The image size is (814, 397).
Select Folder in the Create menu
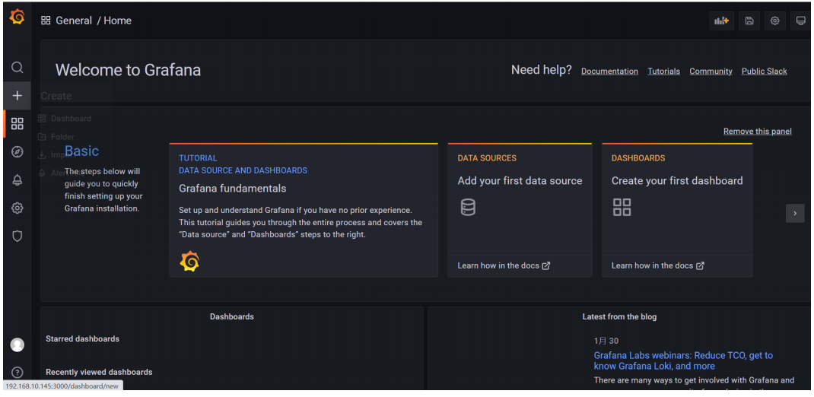(56, 137)
